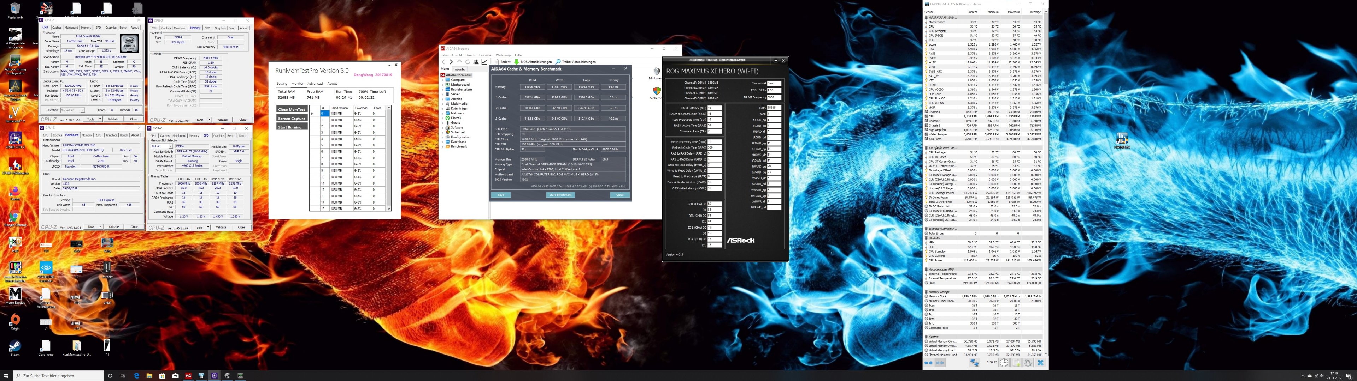The image size is (1357, 381).
Task: Expand Motherboard node in AIDA64 tree
Action: tap(442, 85)
